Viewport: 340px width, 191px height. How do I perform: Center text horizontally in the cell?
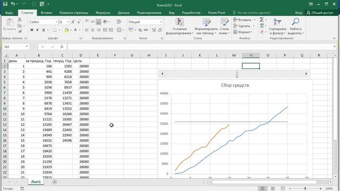92,30
